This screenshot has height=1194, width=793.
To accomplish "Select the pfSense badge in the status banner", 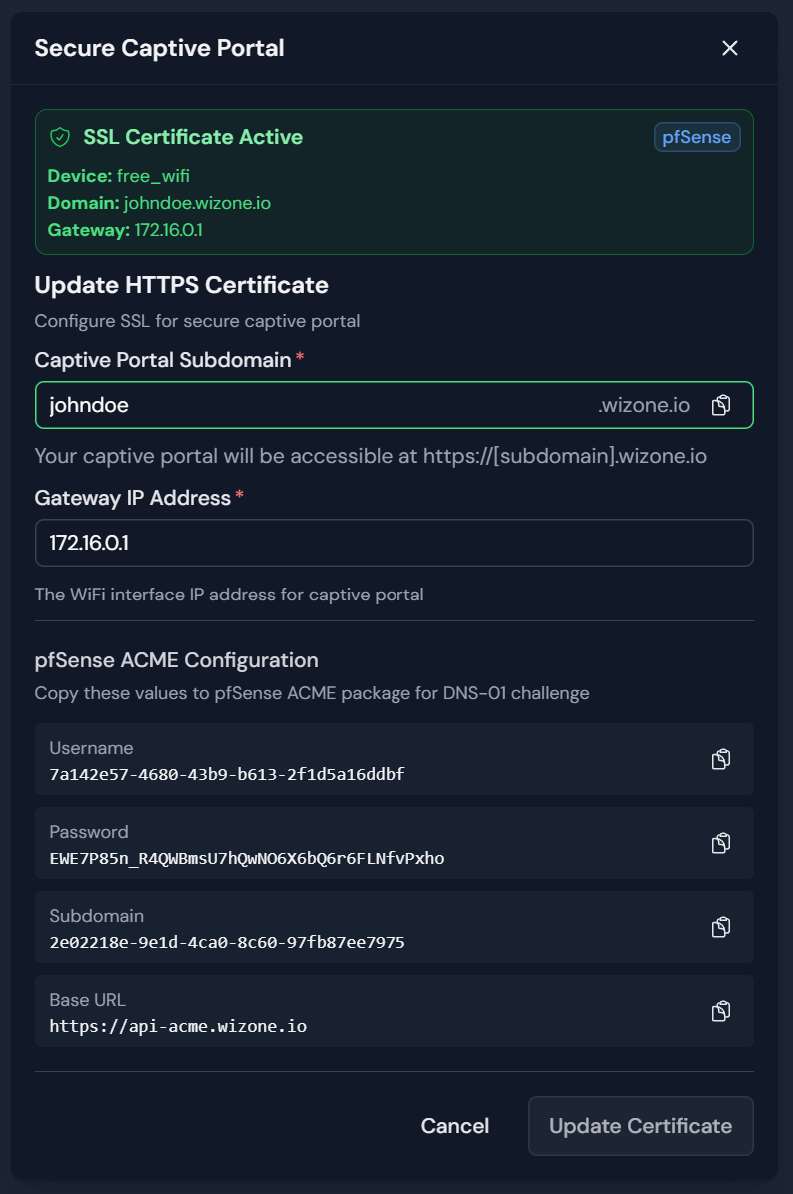I will (696, 137).
